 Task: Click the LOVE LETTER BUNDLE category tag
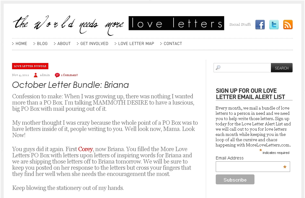(x=30, y=66)
